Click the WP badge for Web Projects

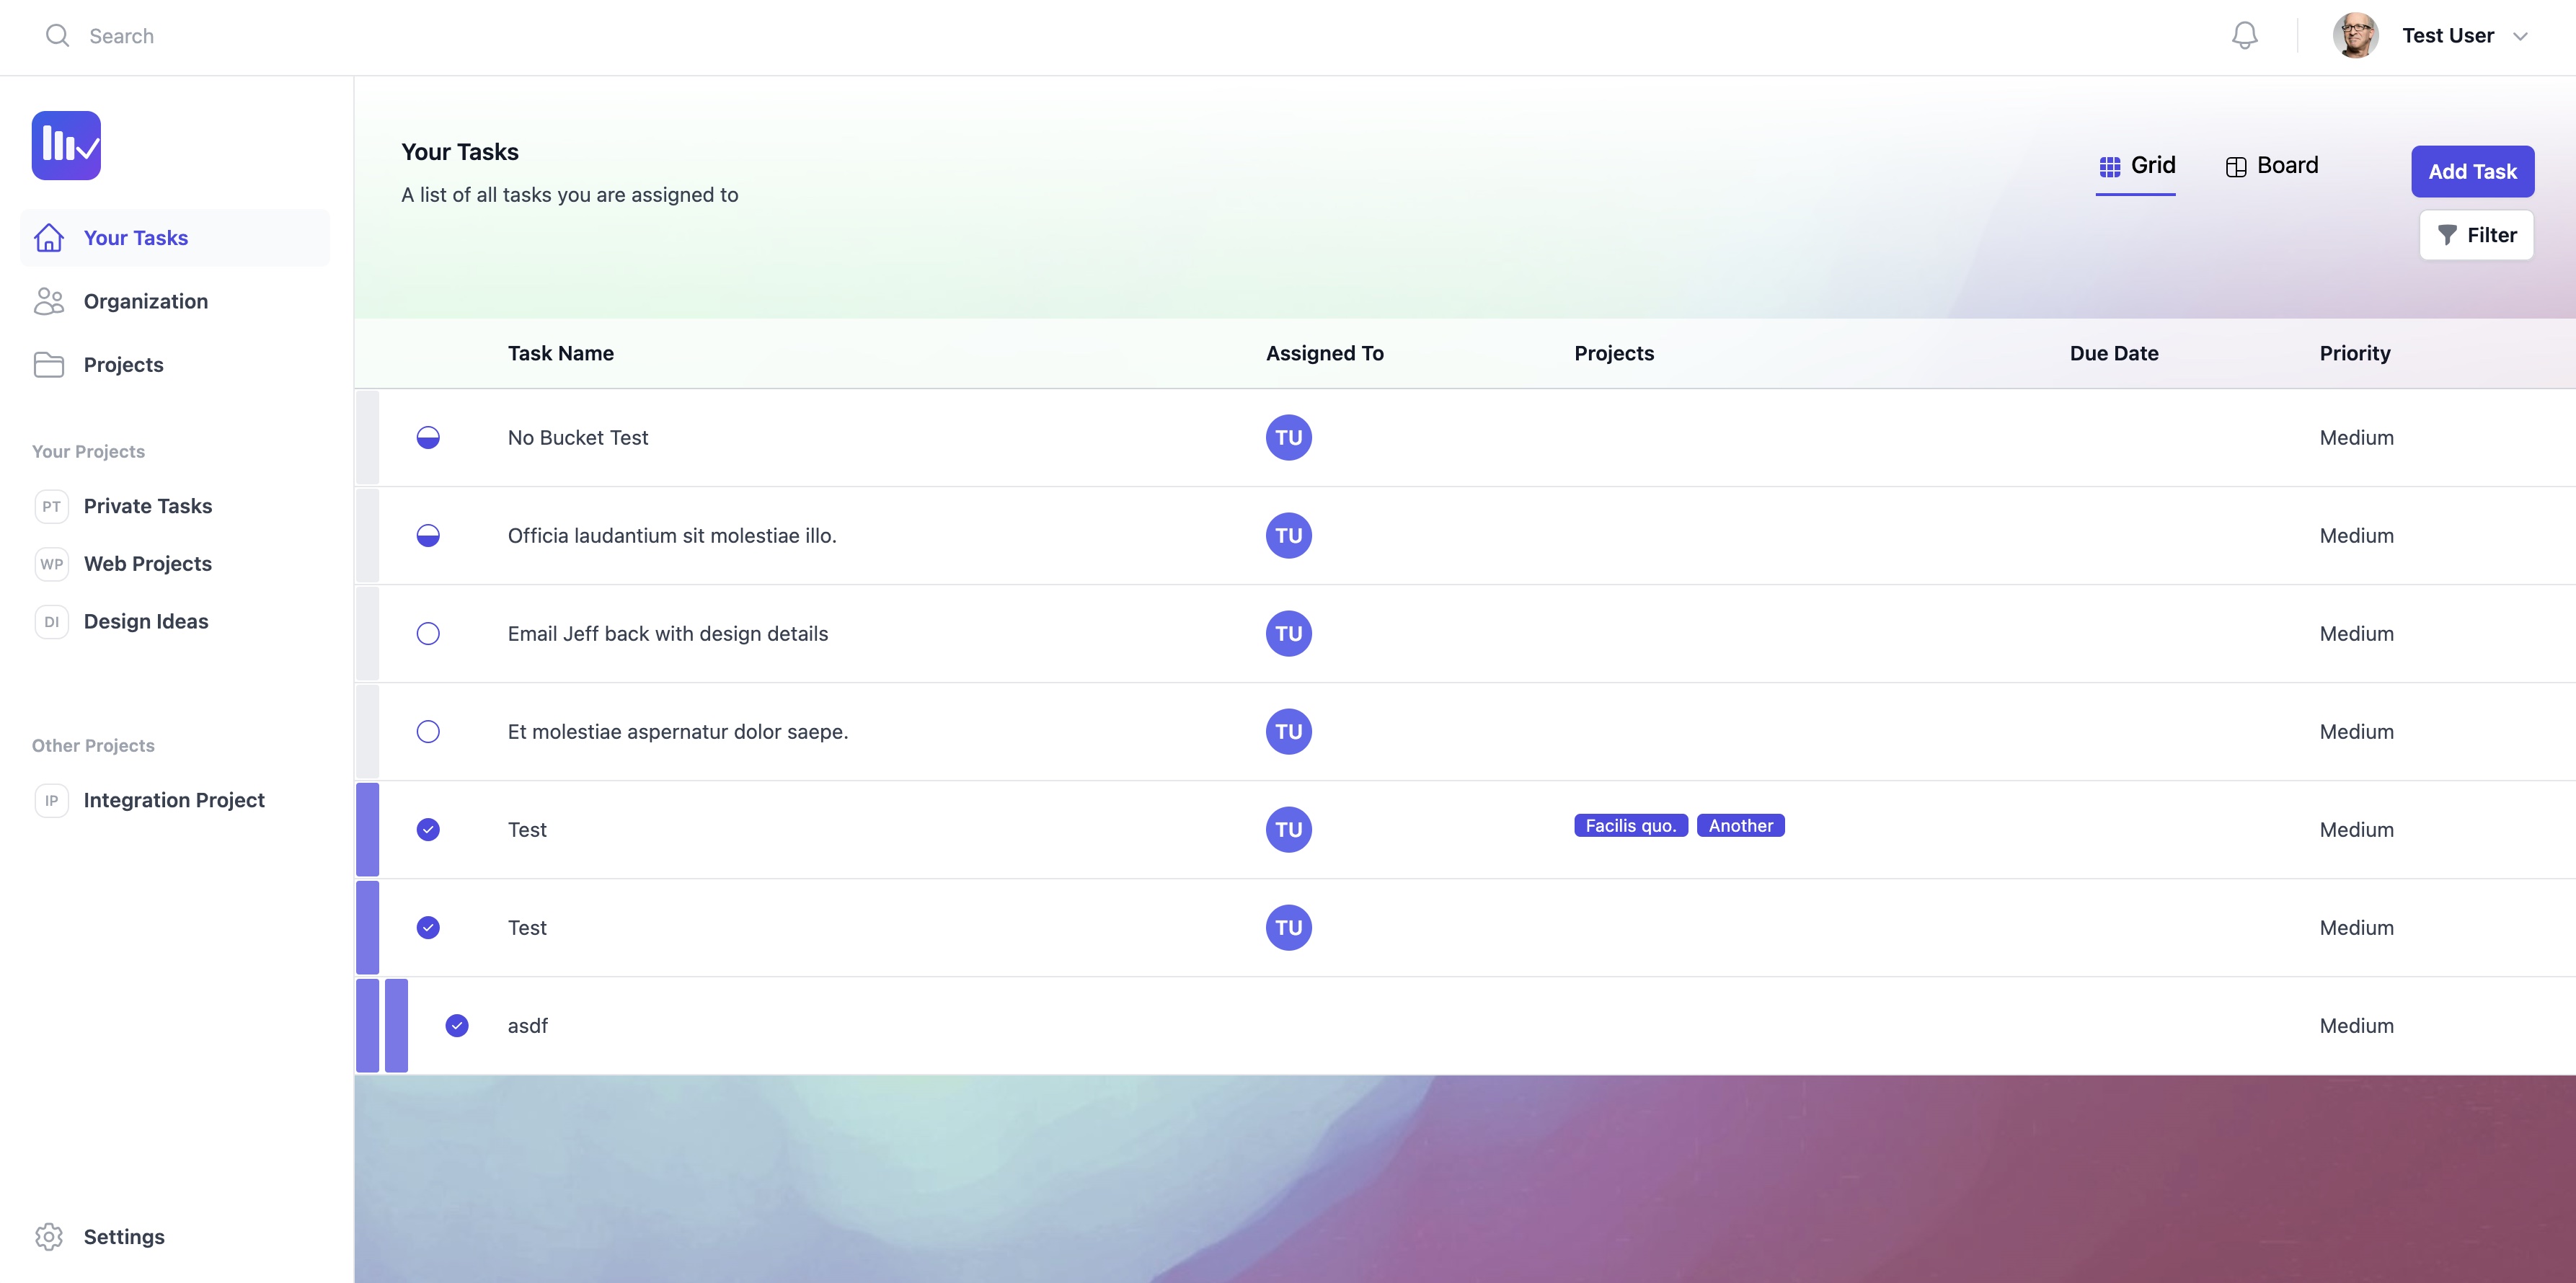click(51, 564)
